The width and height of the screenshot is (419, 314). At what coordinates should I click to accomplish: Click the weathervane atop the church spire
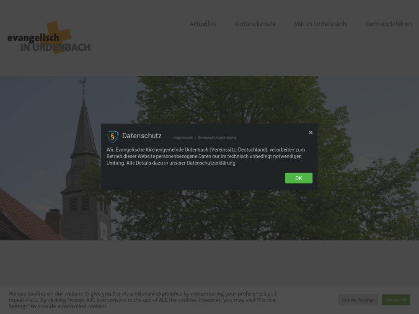(x=83, y=83)
